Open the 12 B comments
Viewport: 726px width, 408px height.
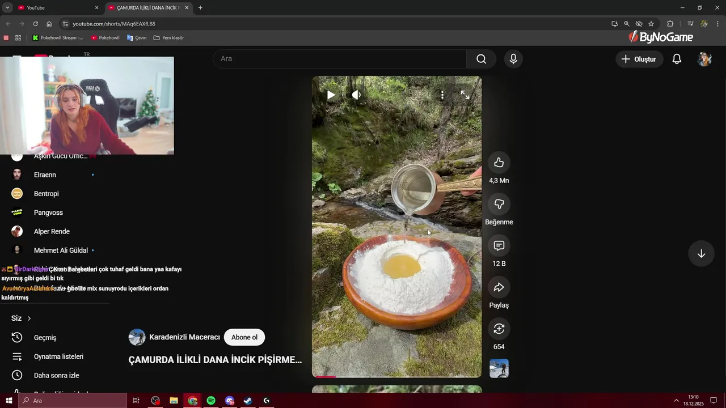(499, 245)
